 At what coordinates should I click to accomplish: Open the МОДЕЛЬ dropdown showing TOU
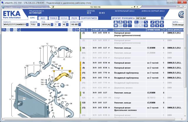click(x=38, y=25)
